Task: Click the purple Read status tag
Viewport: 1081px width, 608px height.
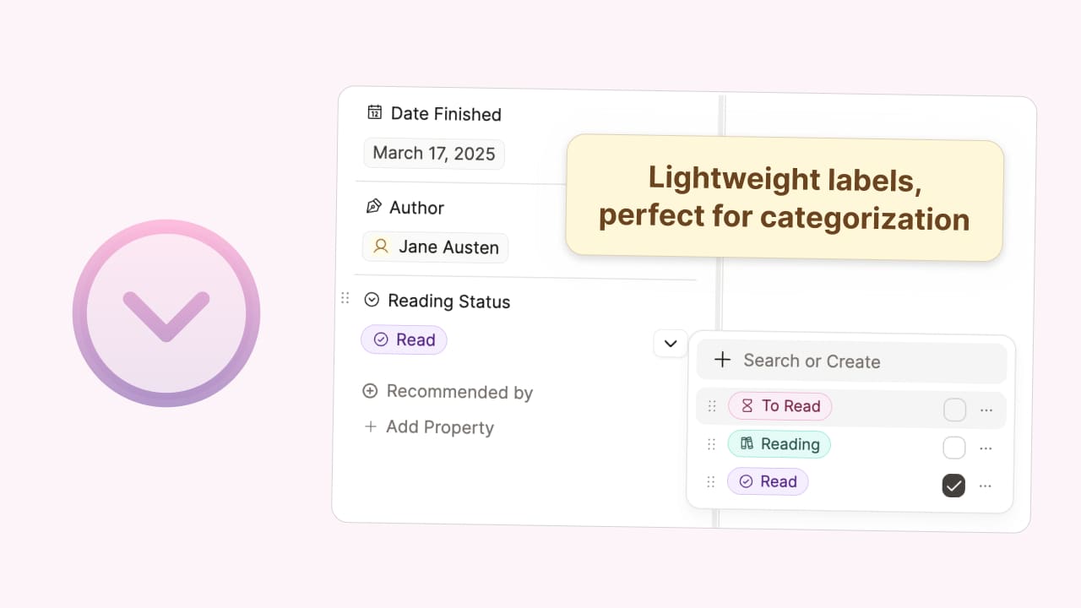Action: 404,339
